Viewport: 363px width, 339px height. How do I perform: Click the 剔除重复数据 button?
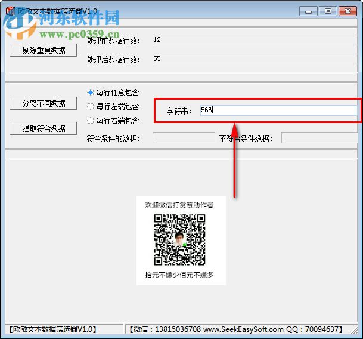point(44,50)
